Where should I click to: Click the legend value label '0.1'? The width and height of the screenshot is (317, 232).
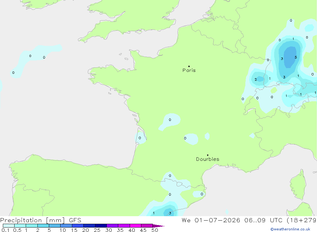click(x=5, y=230)
